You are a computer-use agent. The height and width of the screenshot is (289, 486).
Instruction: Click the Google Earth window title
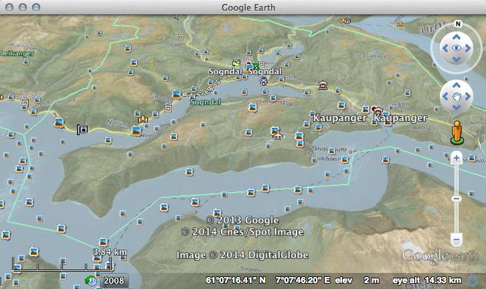point(248,7)
